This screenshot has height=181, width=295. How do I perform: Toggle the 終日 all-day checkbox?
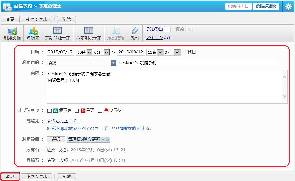184,52
